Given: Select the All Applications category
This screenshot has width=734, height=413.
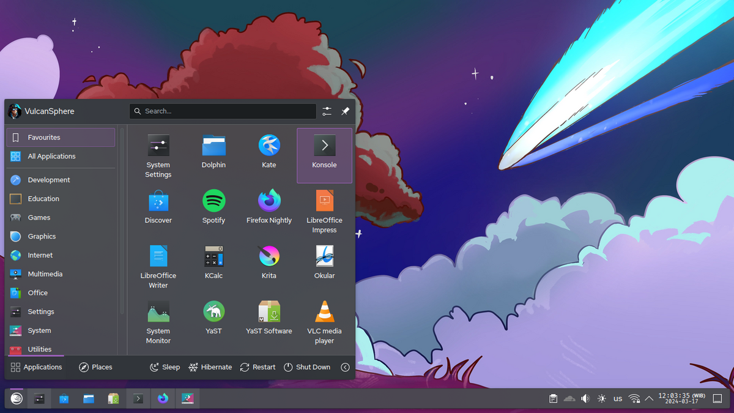Looking at the screenshot, I should tap(61, 156).
